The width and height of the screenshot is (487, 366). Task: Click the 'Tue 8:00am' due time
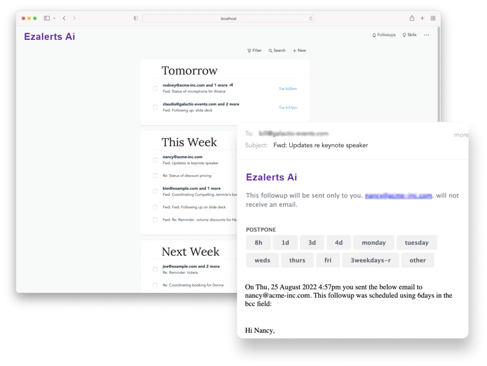click(288, 89)
